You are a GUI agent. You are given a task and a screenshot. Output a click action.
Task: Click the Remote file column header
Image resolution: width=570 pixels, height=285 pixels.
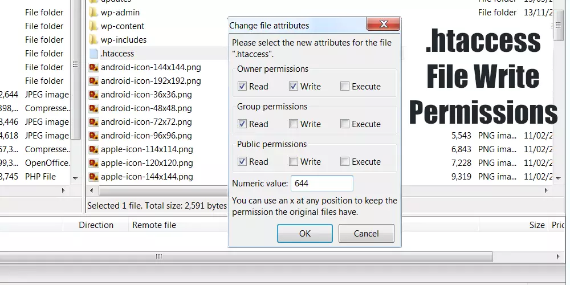[x=154, y=225]
